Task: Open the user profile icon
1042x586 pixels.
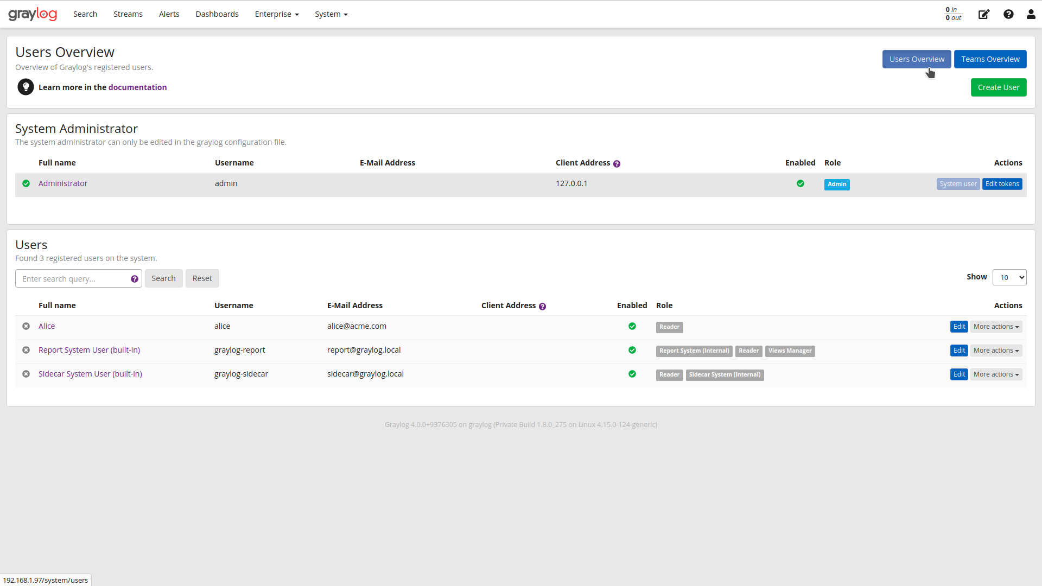Action: pyautogui.click(x=1031, y=14)
